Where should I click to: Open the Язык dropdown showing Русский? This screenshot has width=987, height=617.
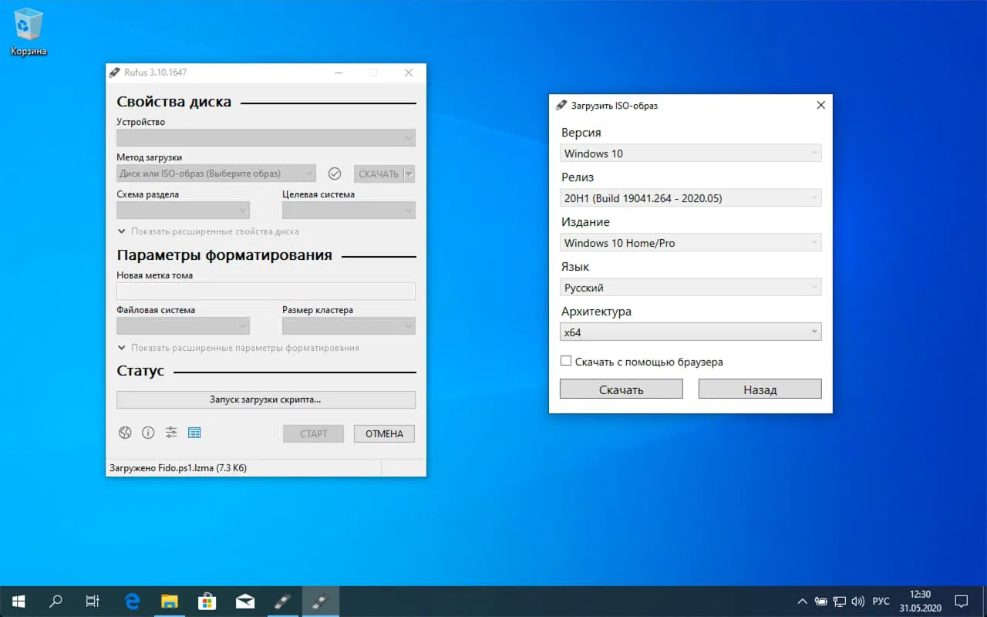690,288
